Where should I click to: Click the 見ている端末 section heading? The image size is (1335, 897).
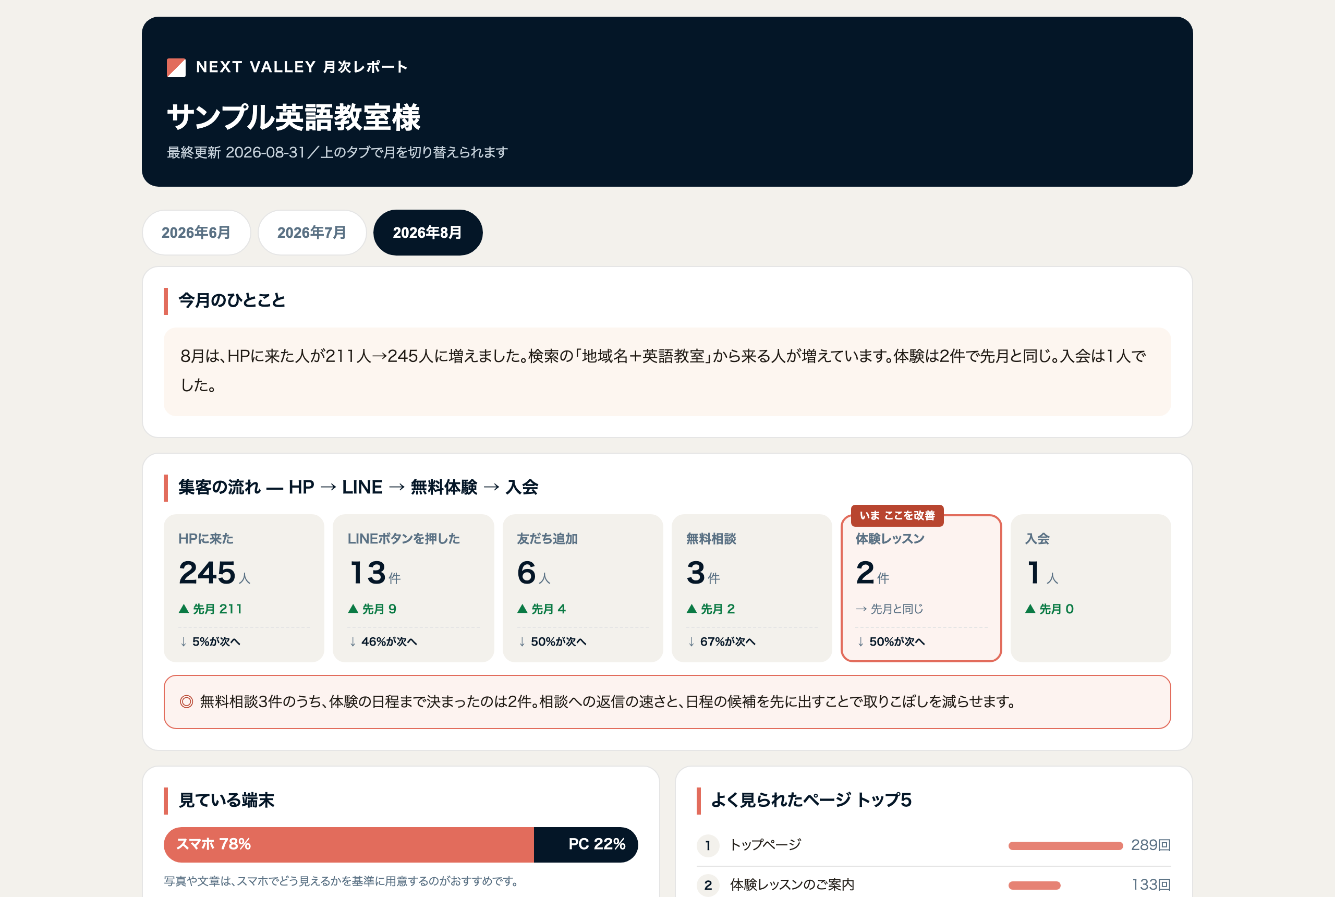pyautogui.click(x=226, y=800)
